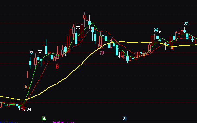Click the 卖 marker near the highest peak
Screen dimensions: 197x123
click(78, 27)
